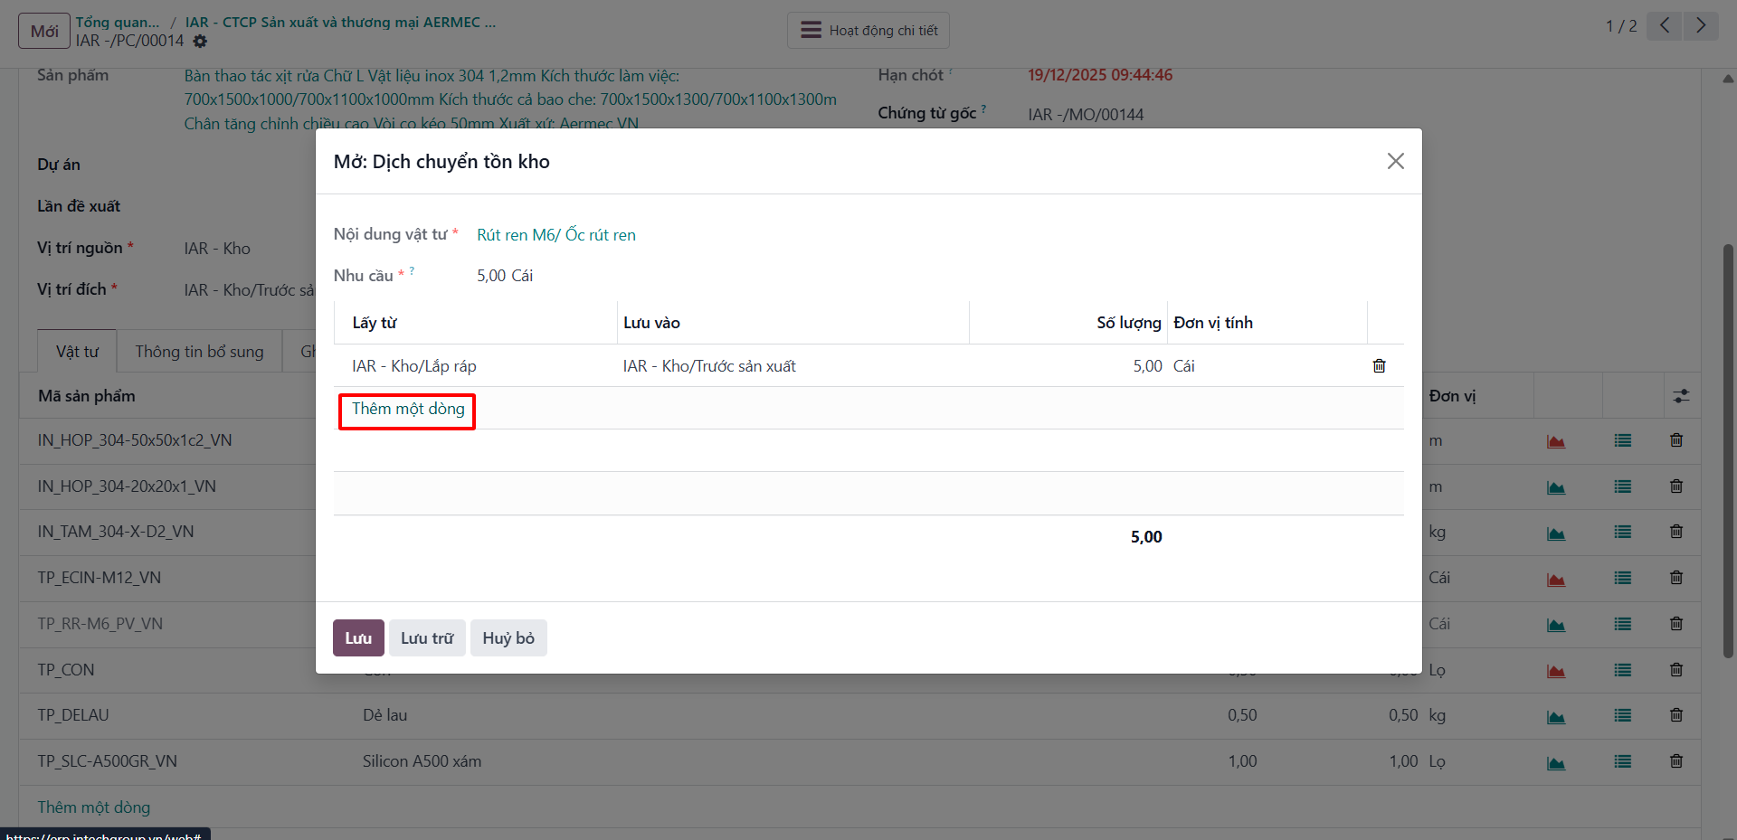Viewport: 1737px width, 840px height.
Task: Switch to the Vật tư tab
Action: click(x=77, y=352)
